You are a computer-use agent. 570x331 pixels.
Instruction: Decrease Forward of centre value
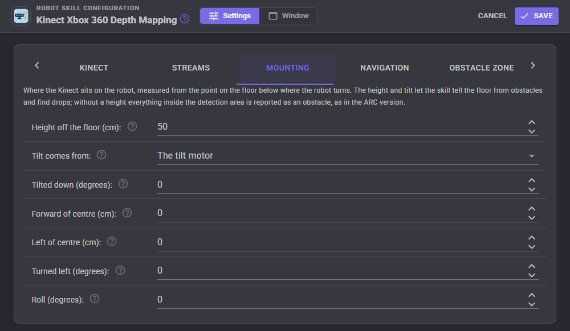pos(531,218)
